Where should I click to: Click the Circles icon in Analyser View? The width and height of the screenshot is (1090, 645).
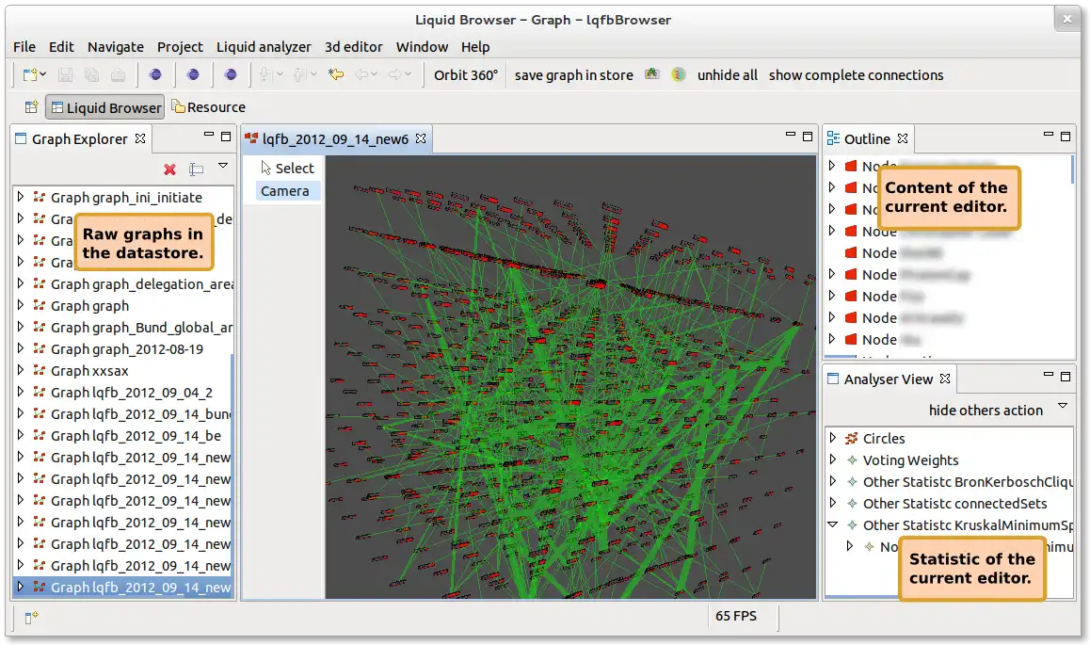tap(852, 439)
